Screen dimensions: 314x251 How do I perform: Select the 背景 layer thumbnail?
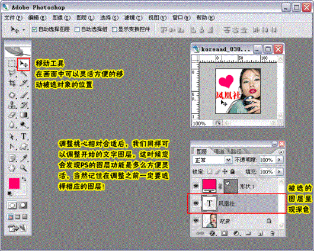point(210,221)
